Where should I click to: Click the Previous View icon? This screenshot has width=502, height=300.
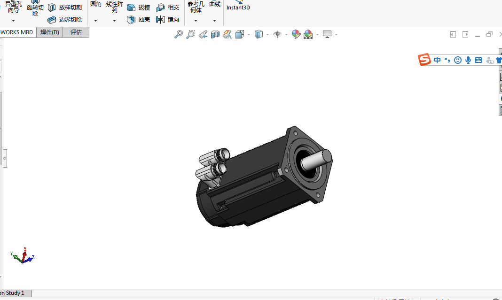tap(203, 34)
